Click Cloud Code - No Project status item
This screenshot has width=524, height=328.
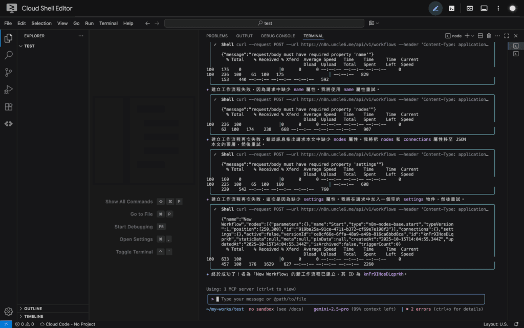point(67,324)
